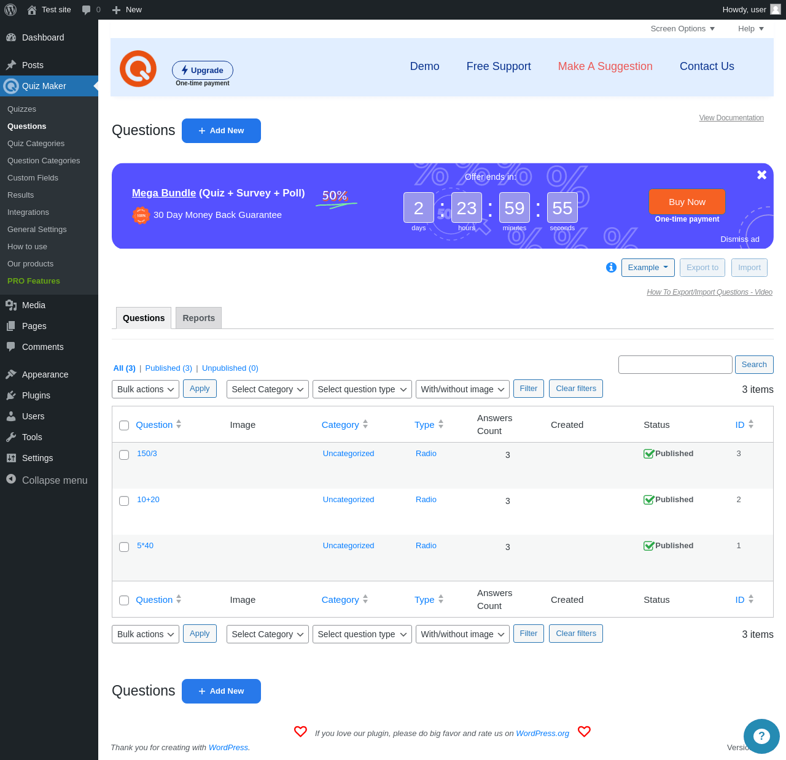Open General Settings submenu item
This screenshot has width=786, height=760.
pos(37,230)
